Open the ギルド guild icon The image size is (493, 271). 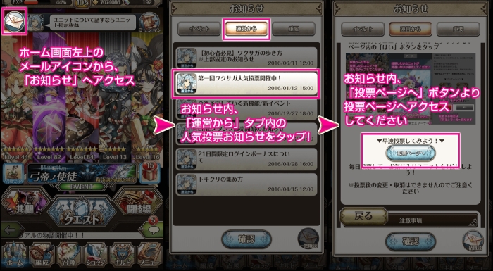(x=123, y=256)
